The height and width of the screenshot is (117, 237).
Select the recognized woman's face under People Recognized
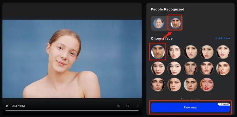[158, 23]
